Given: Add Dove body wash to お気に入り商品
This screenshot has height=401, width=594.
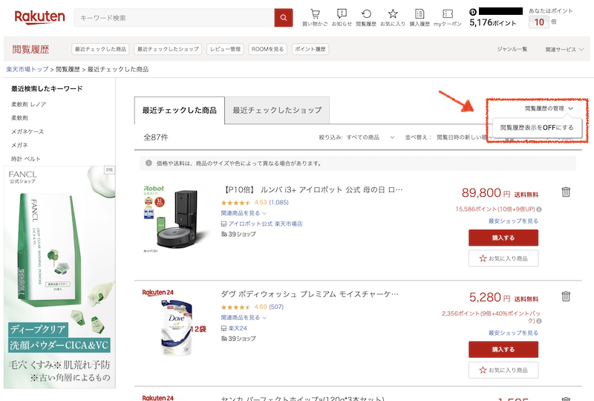Looking at the screenshot, I should coord(503,369).
